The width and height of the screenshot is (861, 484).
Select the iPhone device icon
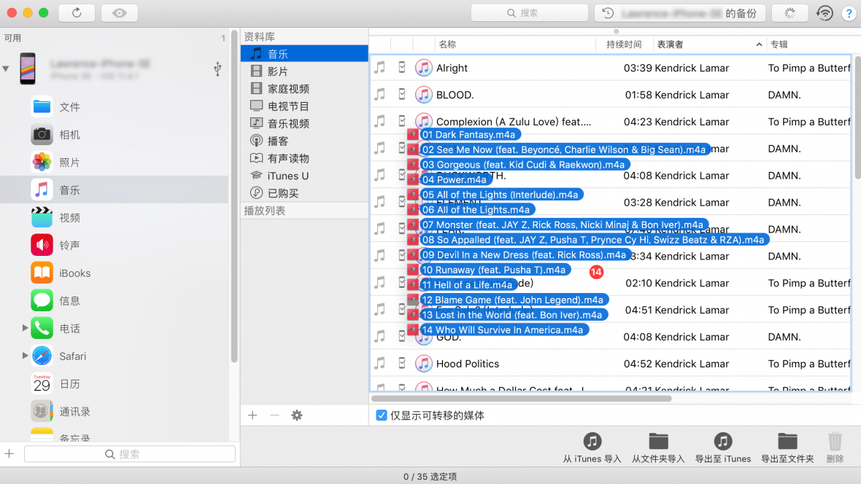(28, 69)
